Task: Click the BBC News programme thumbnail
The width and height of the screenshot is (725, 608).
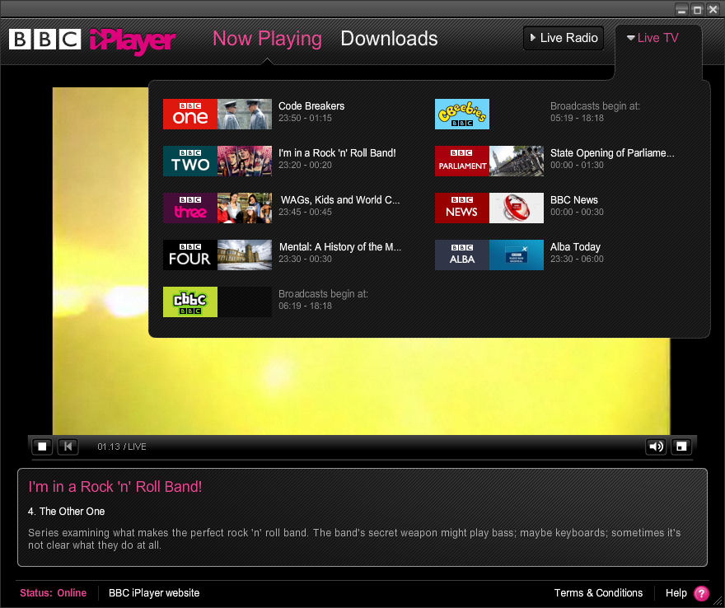Action: coord(516,208)
